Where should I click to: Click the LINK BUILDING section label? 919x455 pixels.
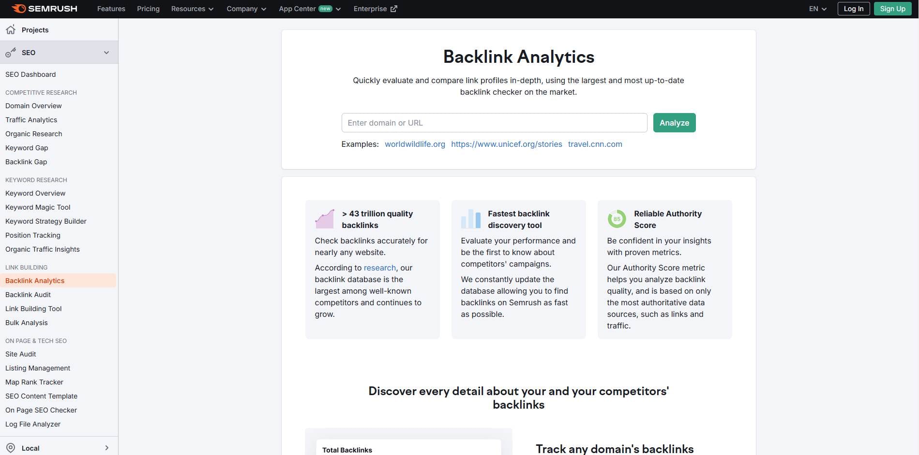27,267
